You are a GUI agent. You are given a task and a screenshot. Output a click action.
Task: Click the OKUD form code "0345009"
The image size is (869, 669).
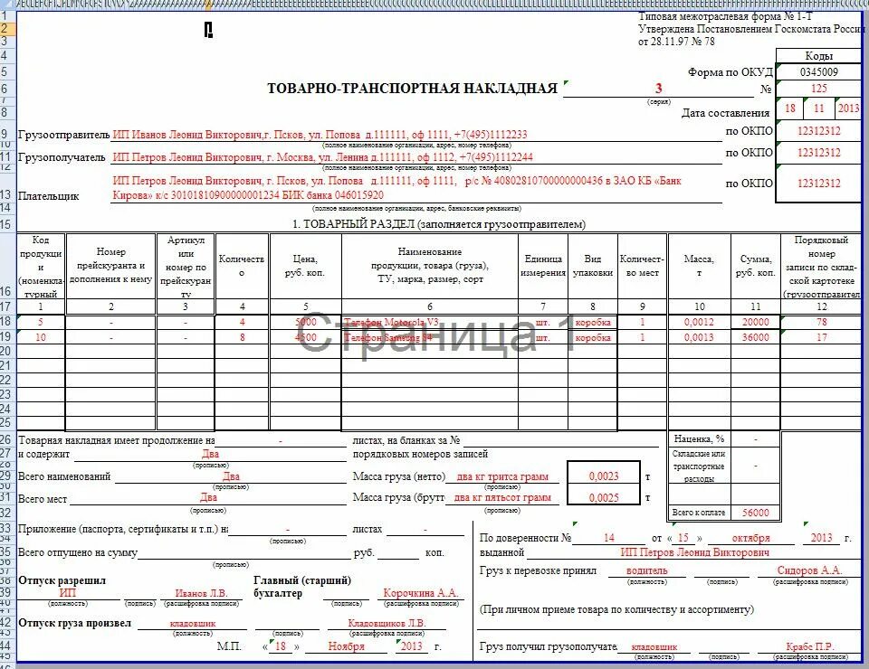(x=818, y=72)
